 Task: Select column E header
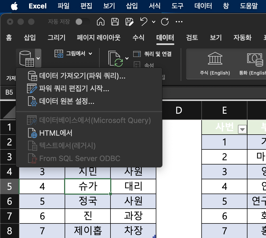click(224, 110)
